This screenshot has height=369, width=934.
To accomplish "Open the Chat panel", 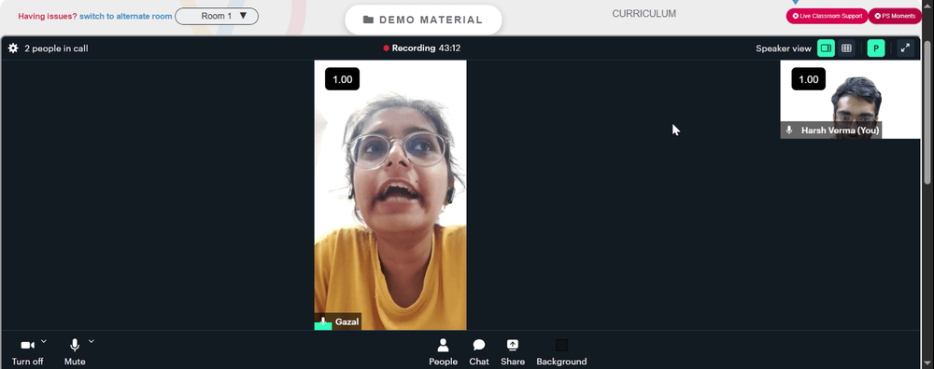I will pyautogui.click(x=479, y=352).
